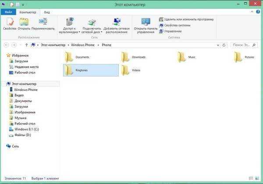Click Сеть in navigation pane

(x=15, y=146)
